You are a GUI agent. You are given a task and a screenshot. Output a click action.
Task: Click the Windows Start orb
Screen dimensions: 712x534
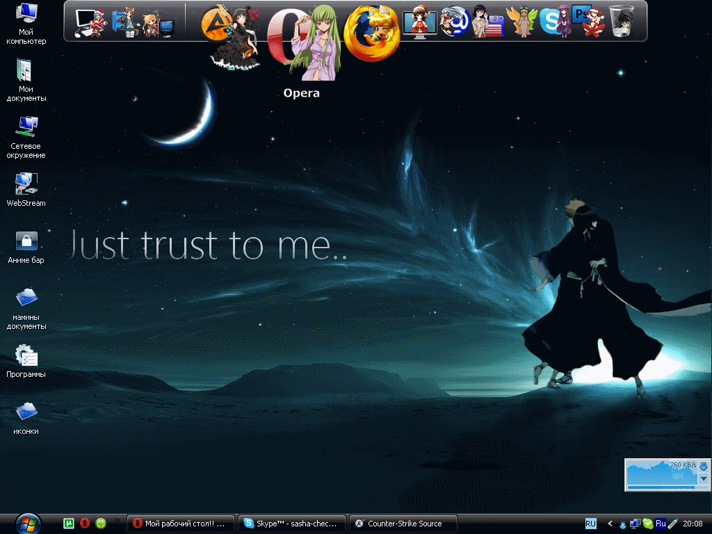click(x=28, y=524)
